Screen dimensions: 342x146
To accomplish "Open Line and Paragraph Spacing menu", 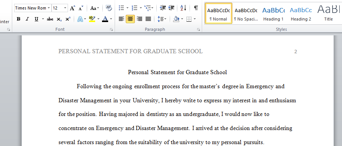I will [x=162, y=19].
